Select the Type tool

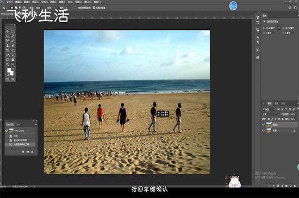coord(13,50)
